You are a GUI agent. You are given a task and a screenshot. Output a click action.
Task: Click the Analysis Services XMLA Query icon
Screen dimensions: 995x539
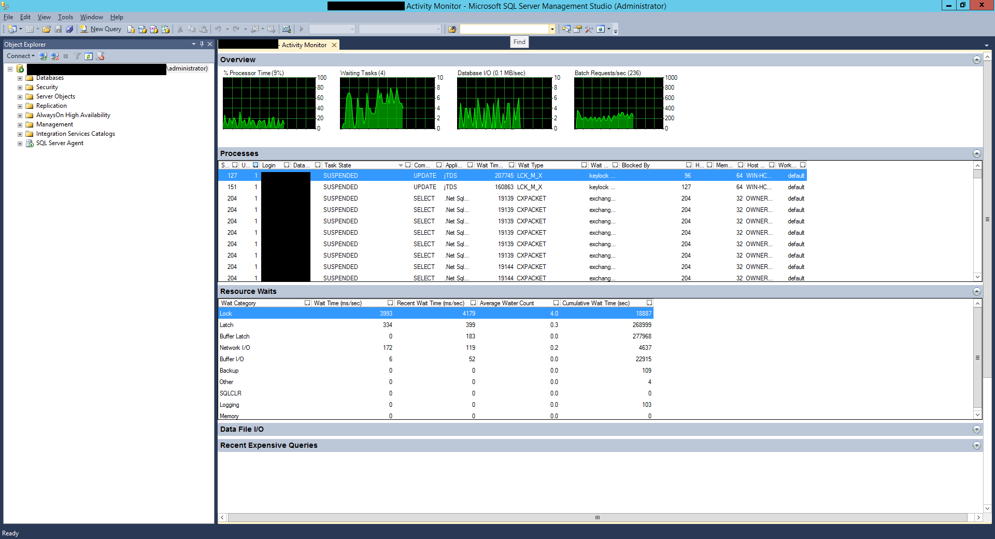165,29
